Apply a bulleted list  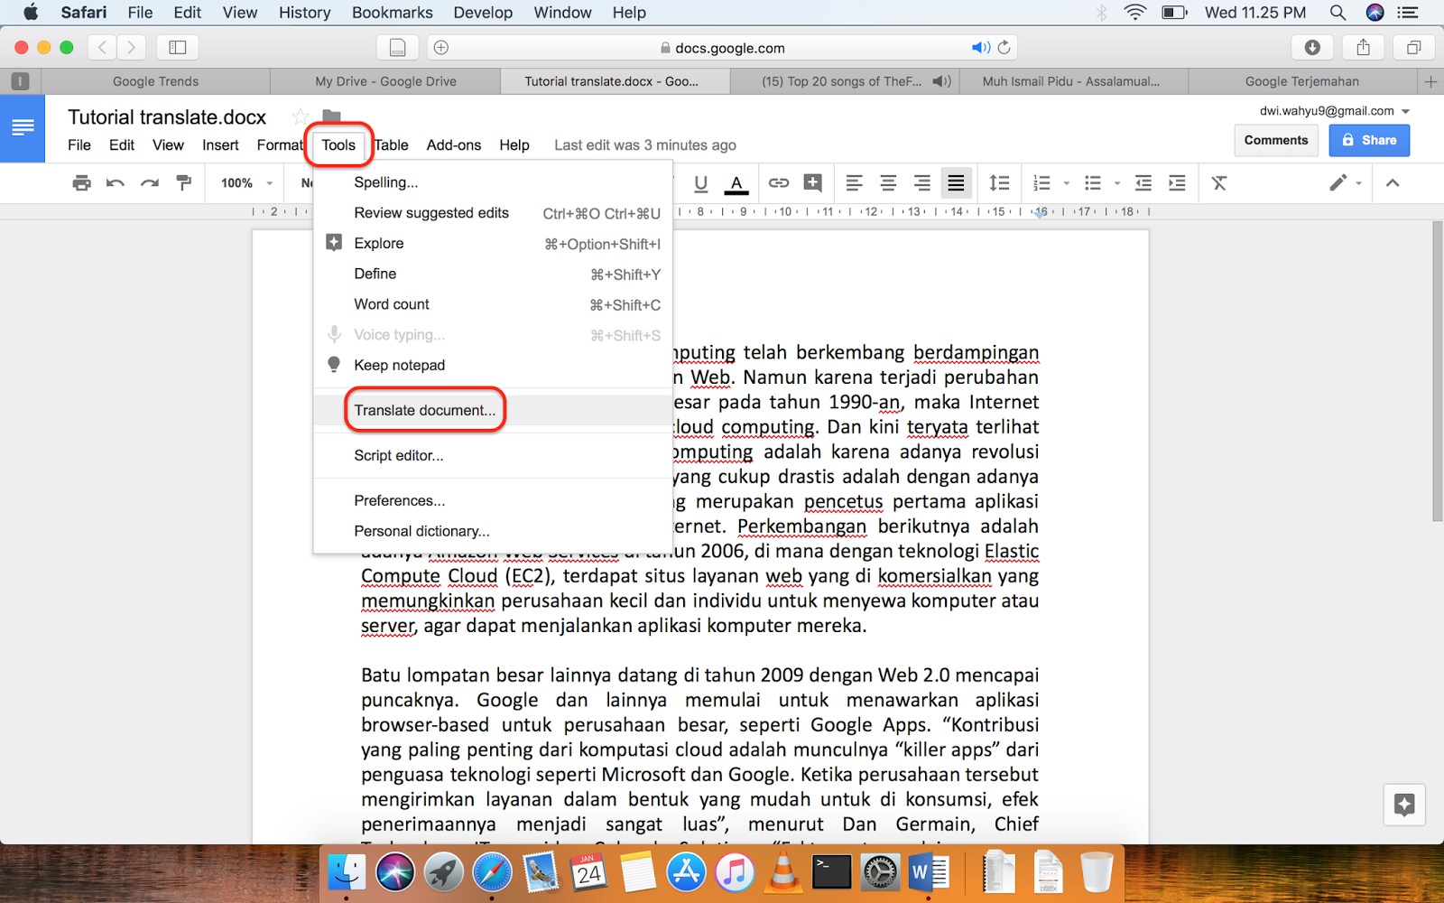[x=1093, y=183]
